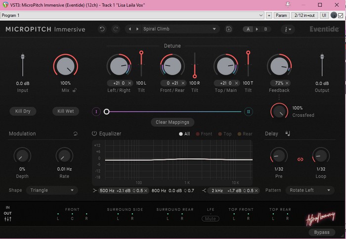Save preset with the save icon

click(x=228, y=29)
